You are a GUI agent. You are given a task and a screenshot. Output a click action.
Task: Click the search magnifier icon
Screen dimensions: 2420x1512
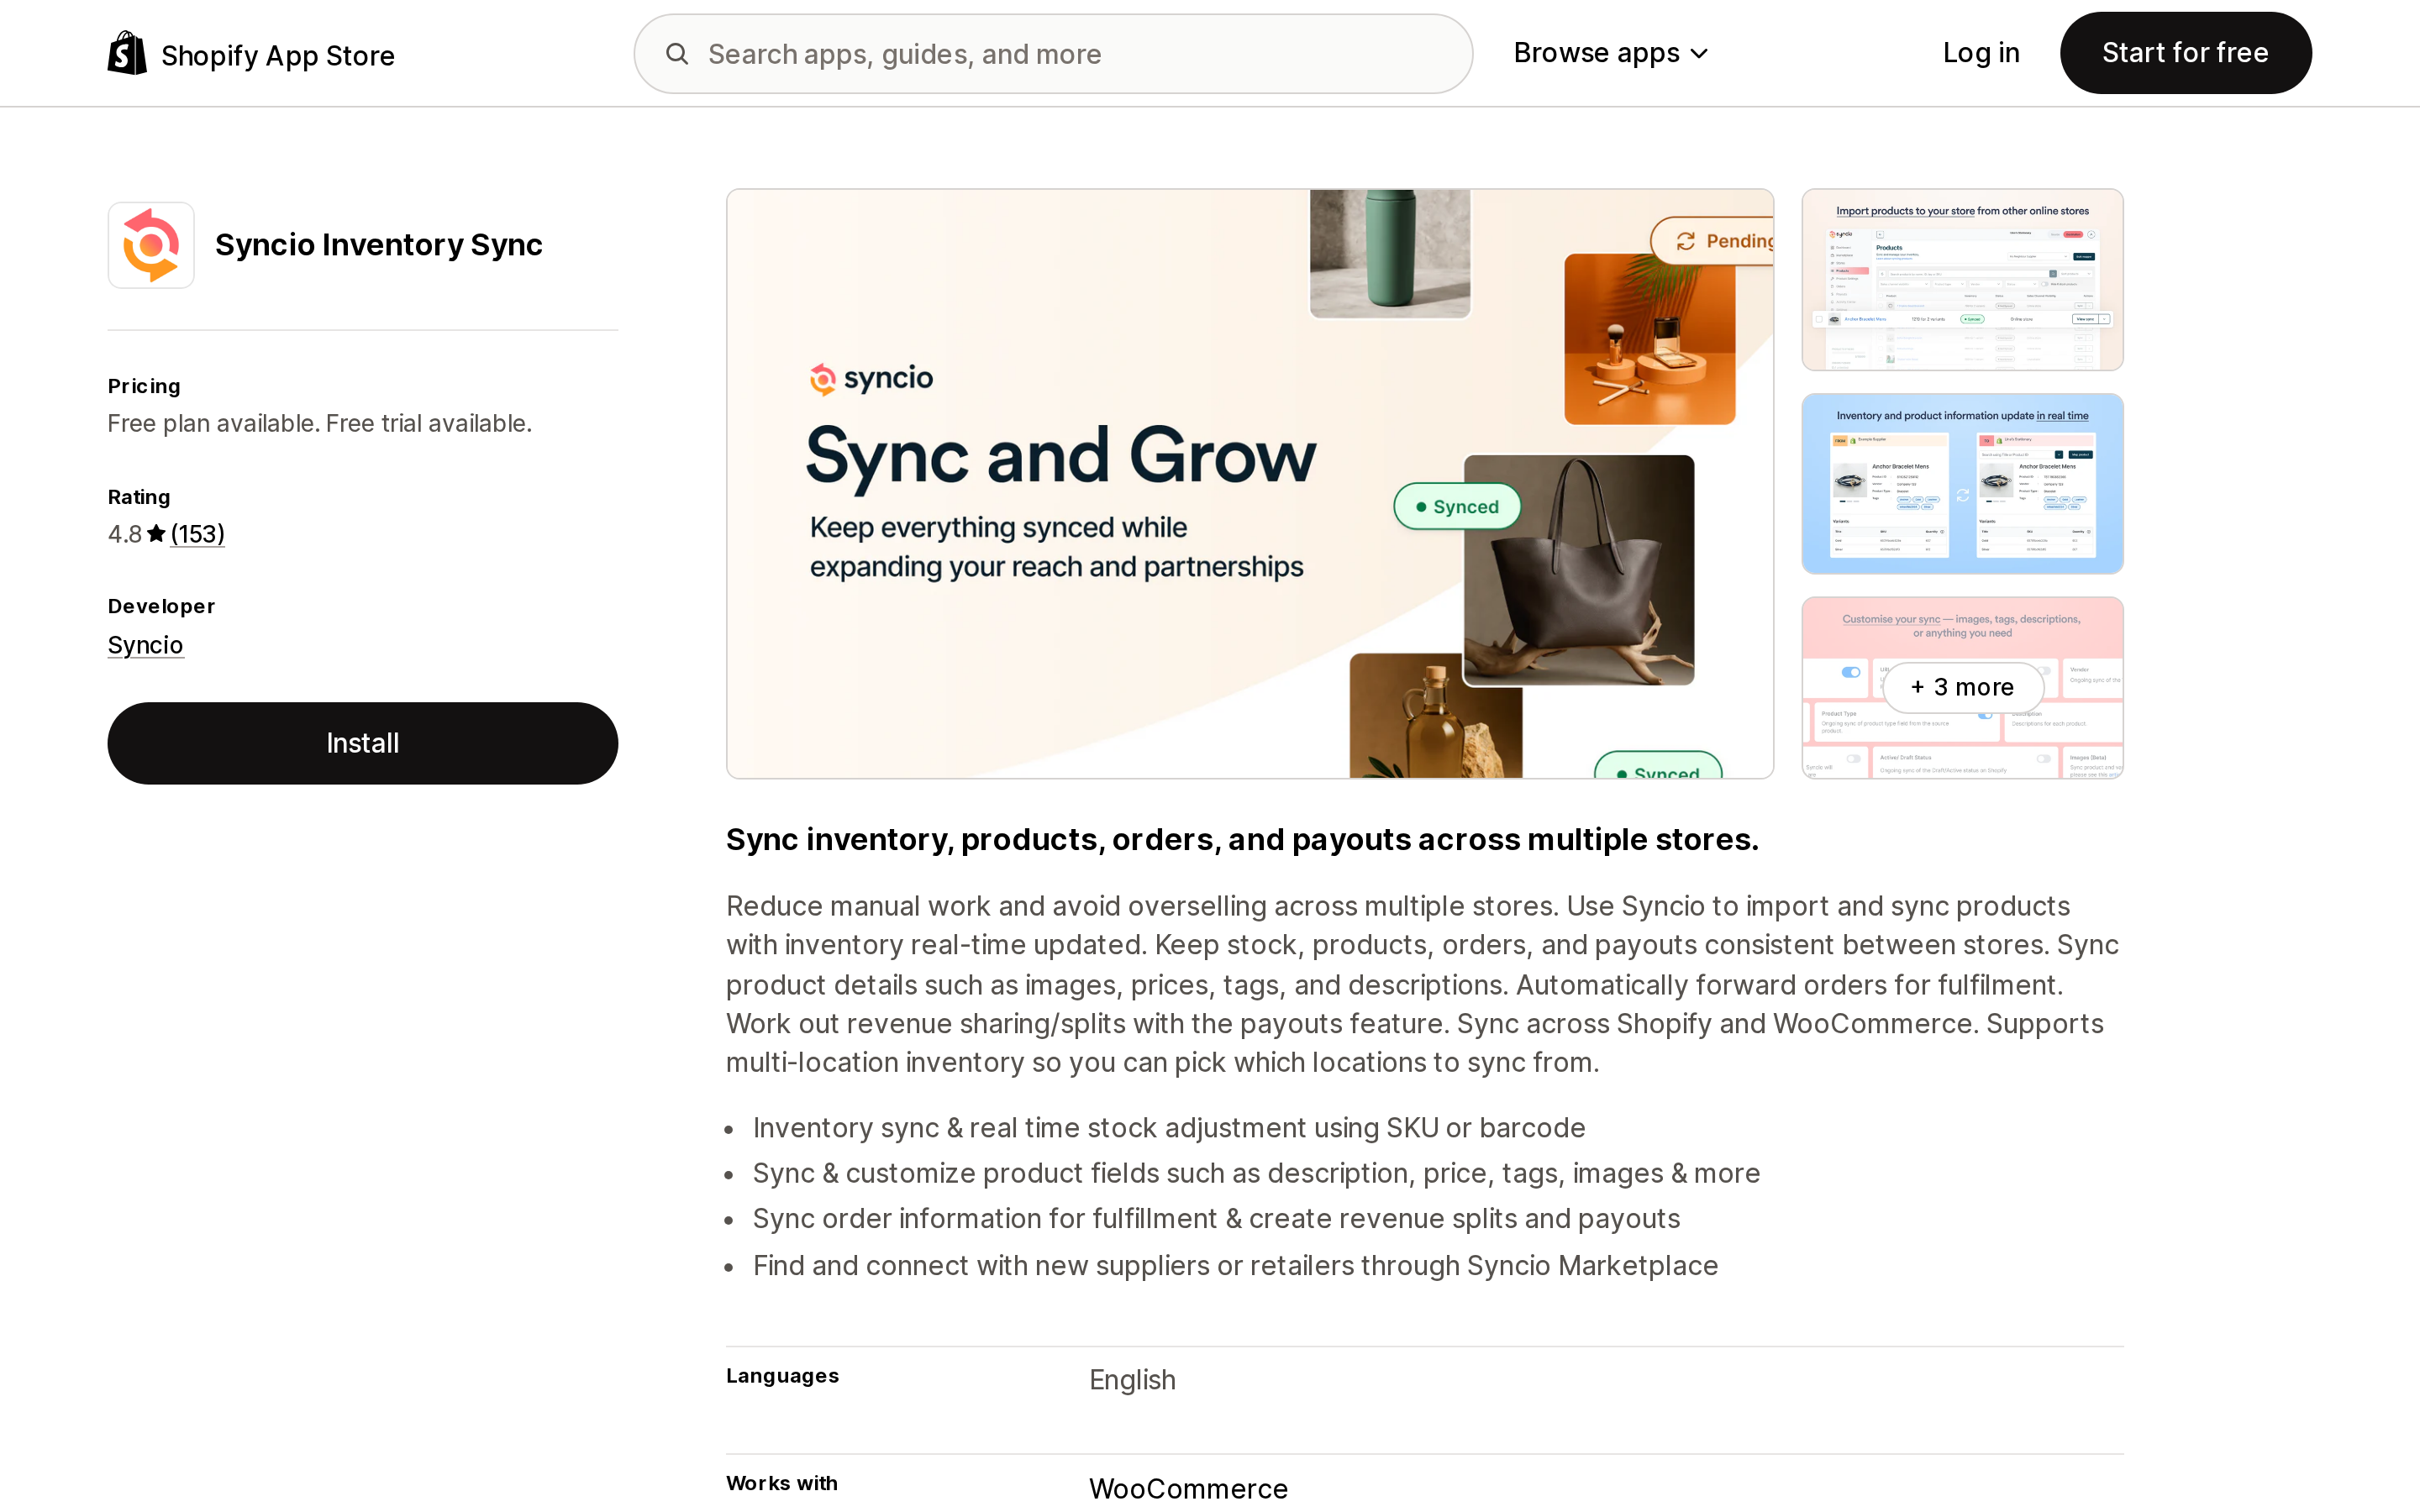click(677, 54)
